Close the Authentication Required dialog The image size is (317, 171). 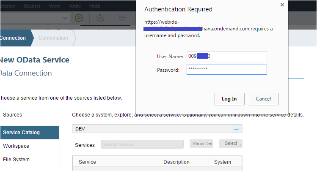[x=282, y=5]
